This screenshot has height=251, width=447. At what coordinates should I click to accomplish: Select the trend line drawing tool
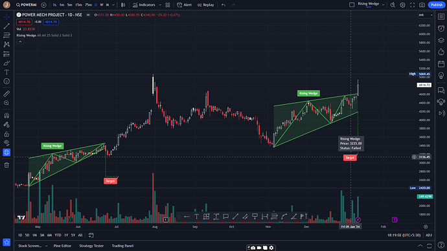pos(6,26)
